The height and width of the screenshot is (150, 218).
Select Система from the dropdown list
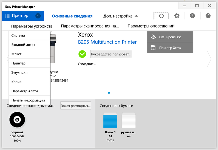[29, 35]
